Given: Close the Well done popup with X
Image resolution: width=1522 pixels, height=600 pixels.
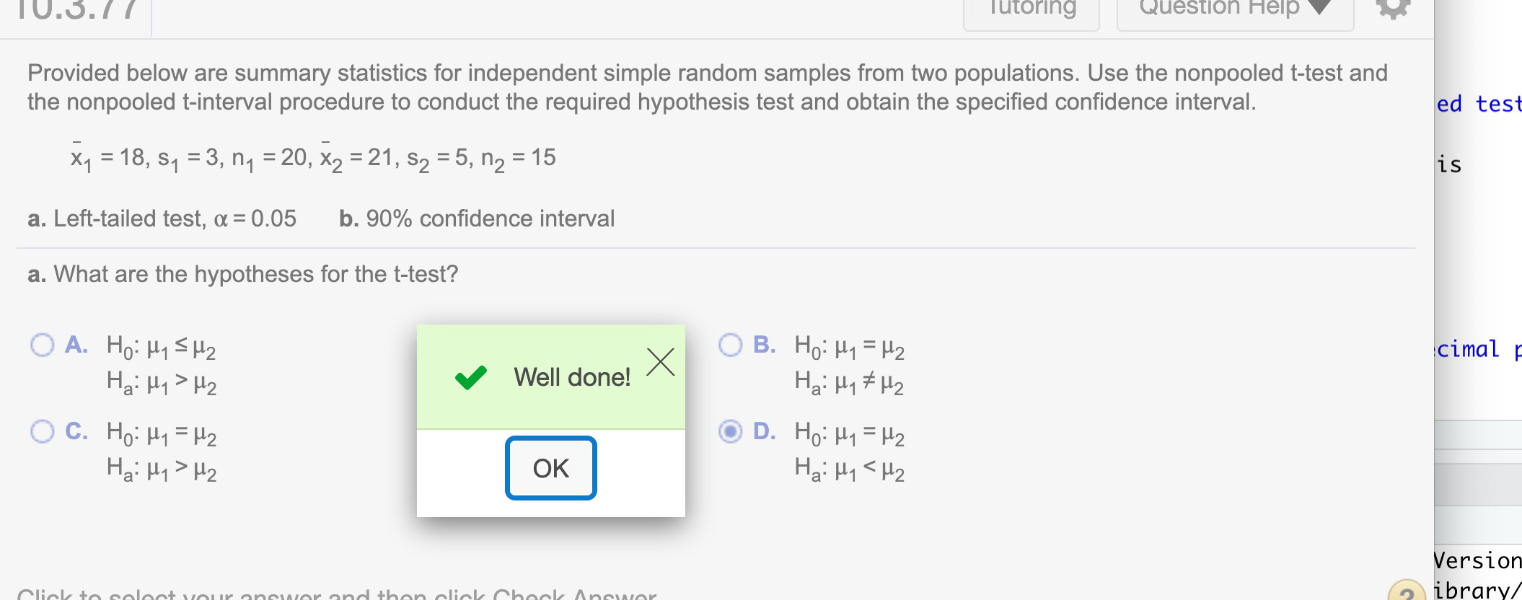Looking at the screenshot, I should [x=660, y=362].
